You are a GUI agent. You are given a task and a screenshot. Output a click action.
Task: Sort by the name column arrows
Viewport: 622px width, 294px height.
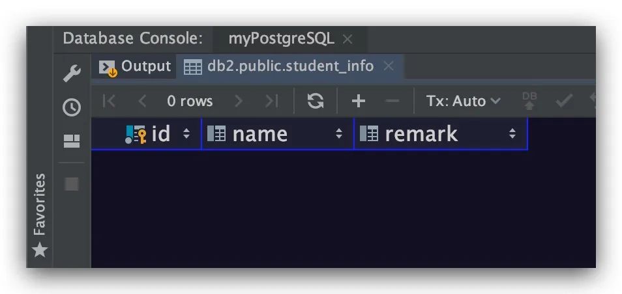pyautogui.click(x=339, y=134)
